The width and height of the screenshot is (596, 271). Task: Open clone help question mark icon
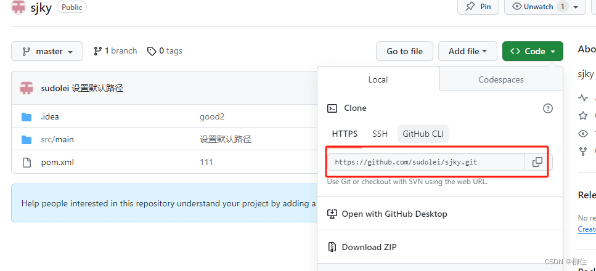pos(548,108)
